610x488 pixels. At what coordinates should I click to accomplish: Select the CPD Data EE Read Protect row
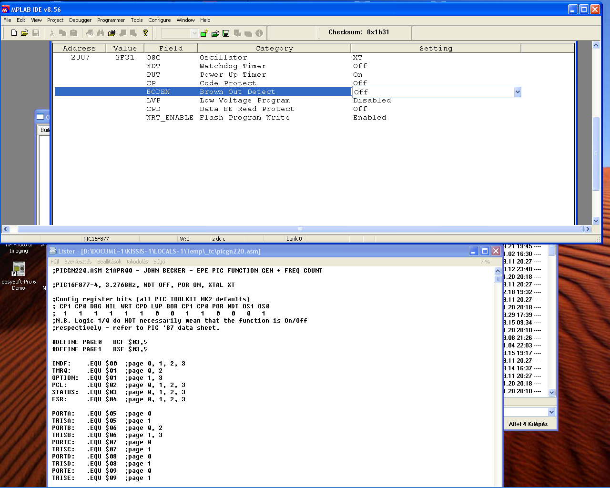(288, 109)
